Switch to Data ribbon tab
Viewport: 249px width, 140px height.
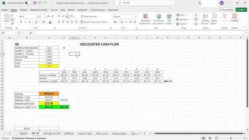point(63,10)
